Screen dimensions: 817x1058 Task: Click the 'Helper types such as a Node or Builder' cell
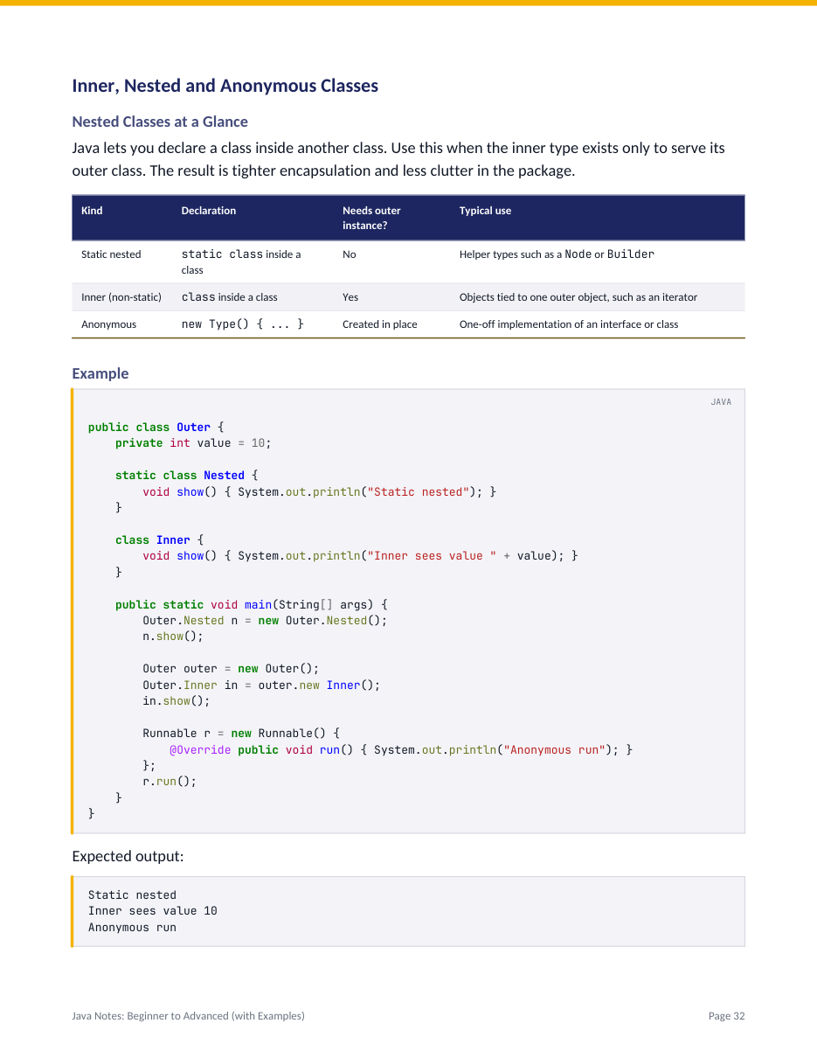tap(557, 254)
